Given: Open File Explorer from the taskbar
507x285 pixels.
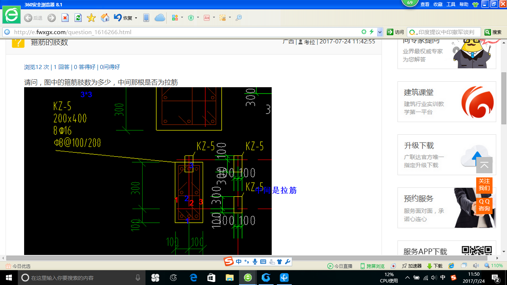Looking at the screenshot, I should click(230, 278).
